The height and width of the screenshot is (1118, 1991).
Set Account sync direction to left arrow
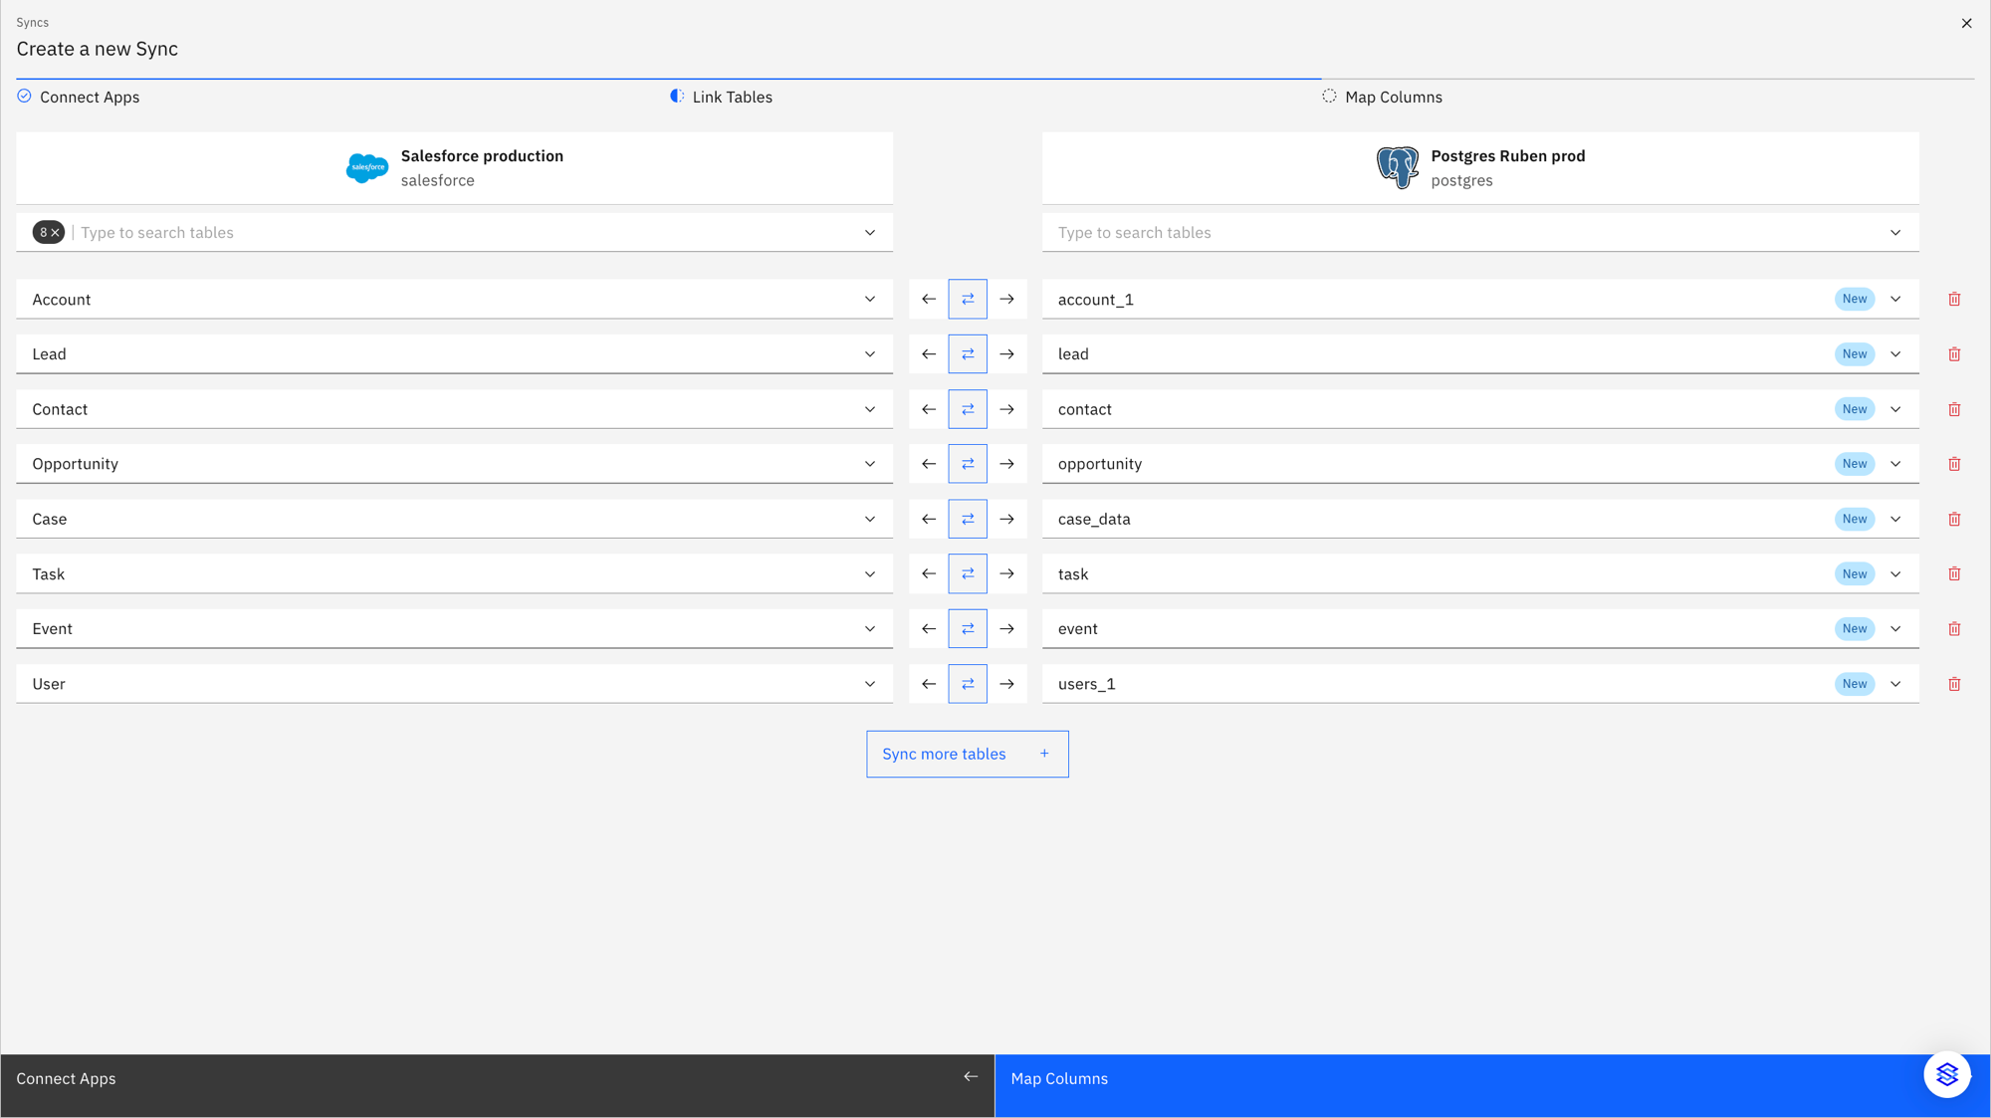click(929, 299)
